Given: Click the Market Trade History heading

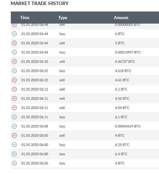Looking at the screenshot, I should (40, 4).
